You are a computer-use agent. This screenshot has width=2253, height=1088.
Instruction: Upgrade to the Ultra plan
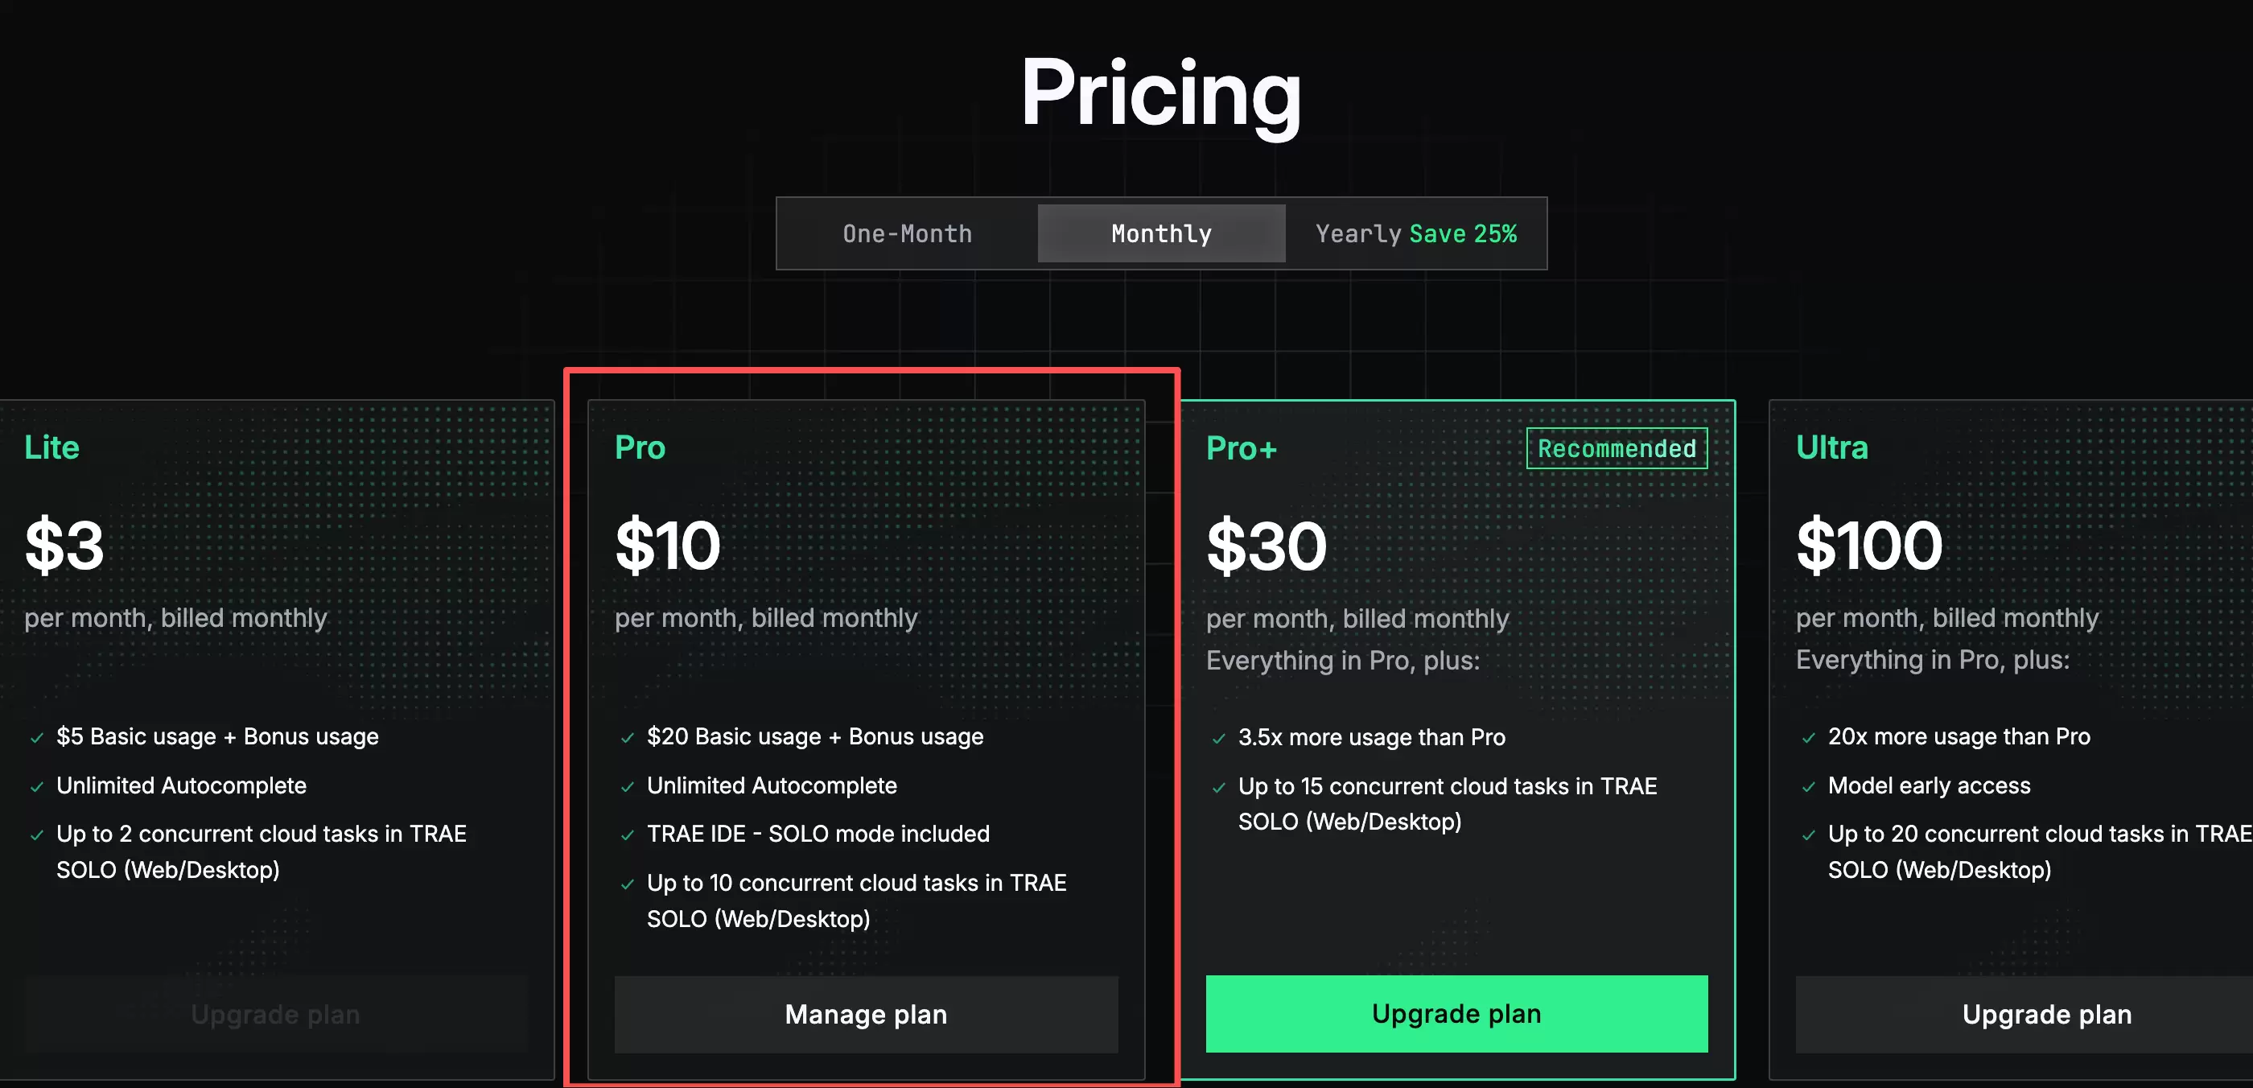click(2046, 1014)
